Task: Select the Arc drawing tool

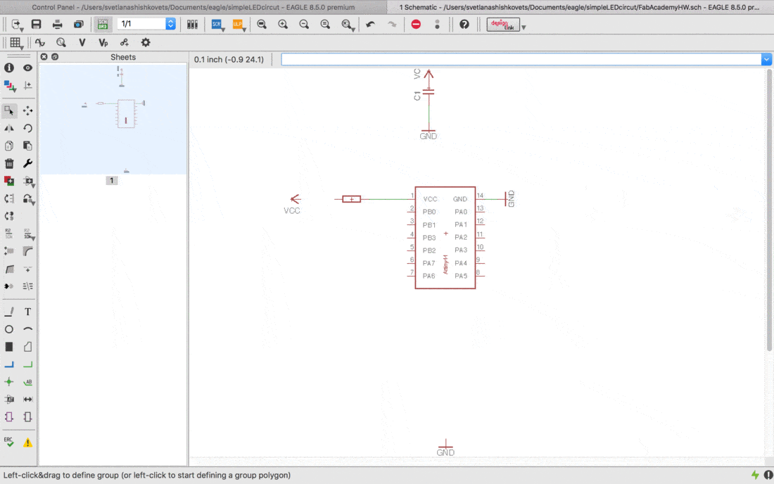Action: pyautogui.click(x=27, y=329)
